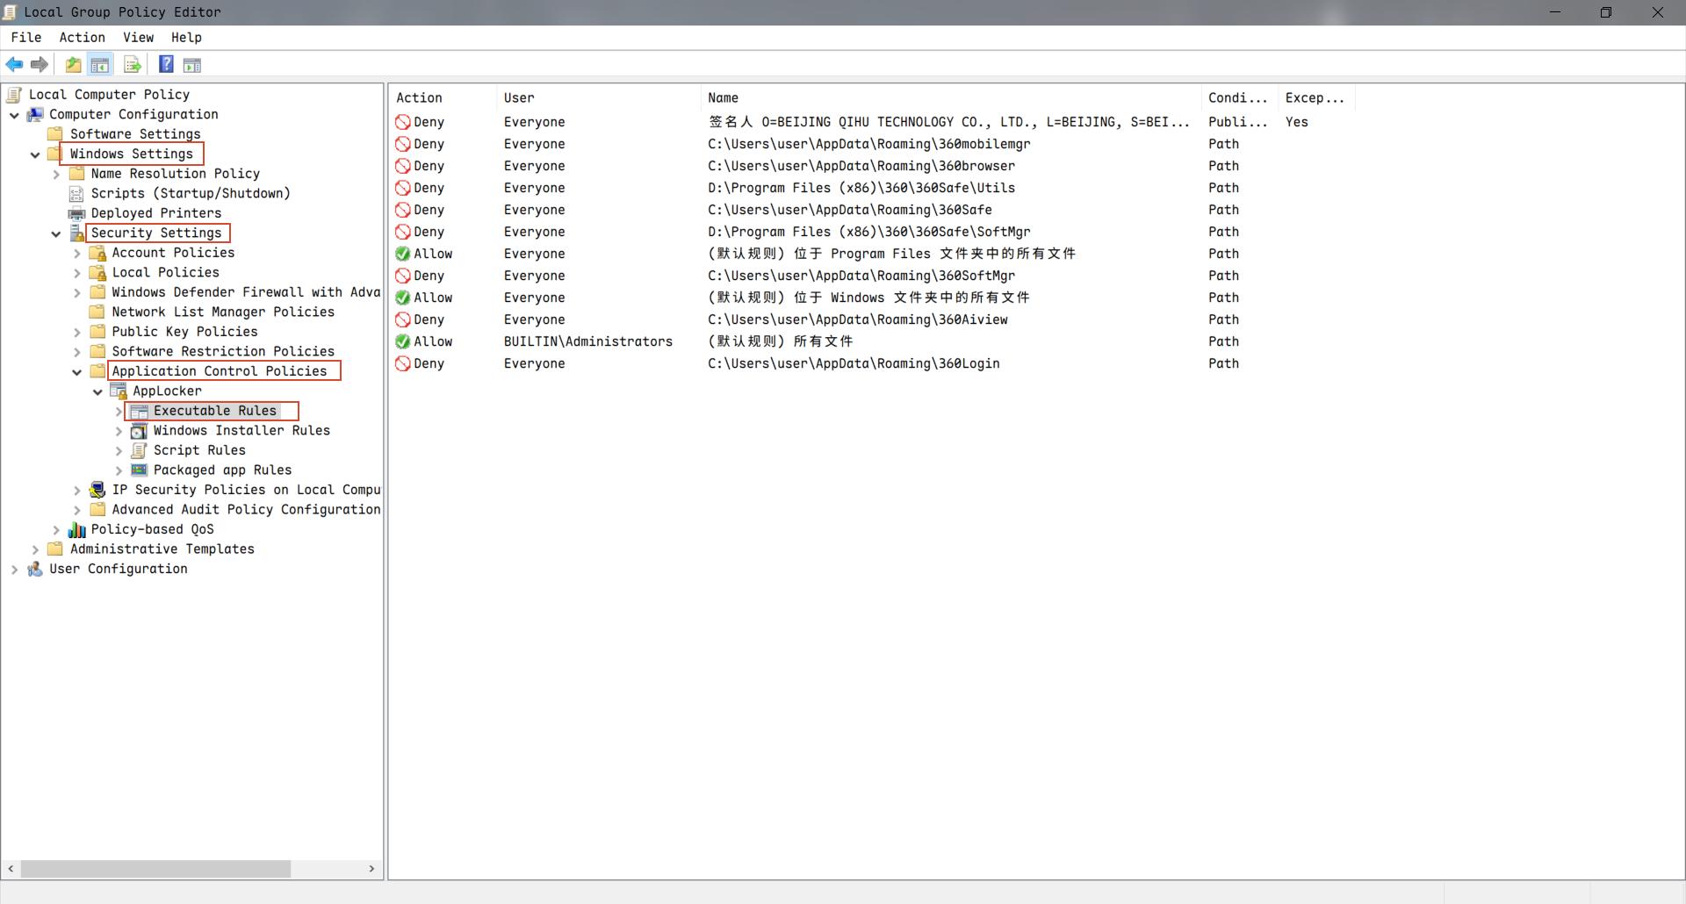Open the Help menu
The width and height of the screenshot is (1686, 904).
pos(186,37)
